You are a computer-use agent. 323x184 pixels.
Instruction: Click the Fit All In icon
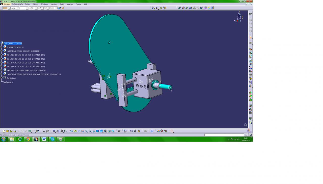(x=75, y=131)
